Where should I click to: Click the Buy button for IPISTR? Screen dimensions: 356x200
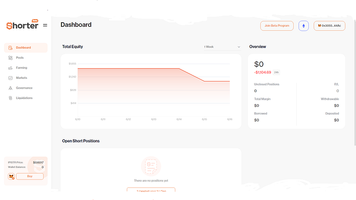pos(30,176)
